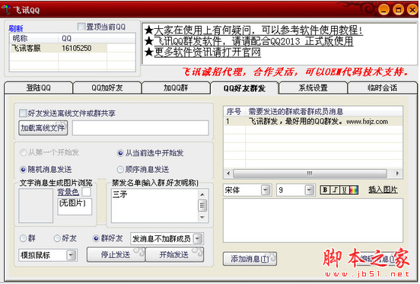The width and height of the screenshot is (420, 284).
Task: Click the 序号 column header
Action: (x=234, y=111)
